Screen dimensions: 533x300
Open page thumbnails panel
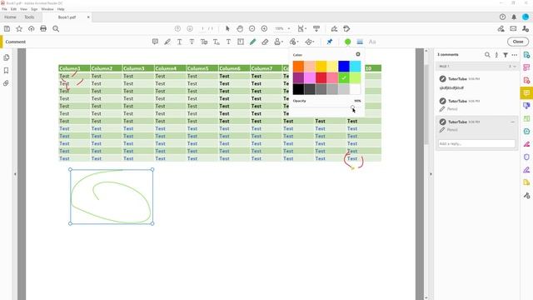tap(6, 57)
